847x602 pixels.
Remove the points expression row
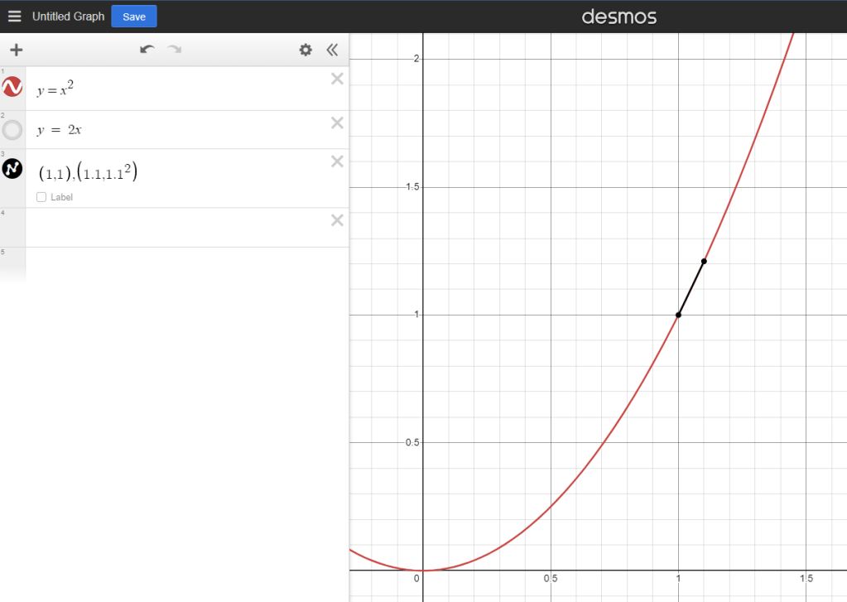(337, 161)
